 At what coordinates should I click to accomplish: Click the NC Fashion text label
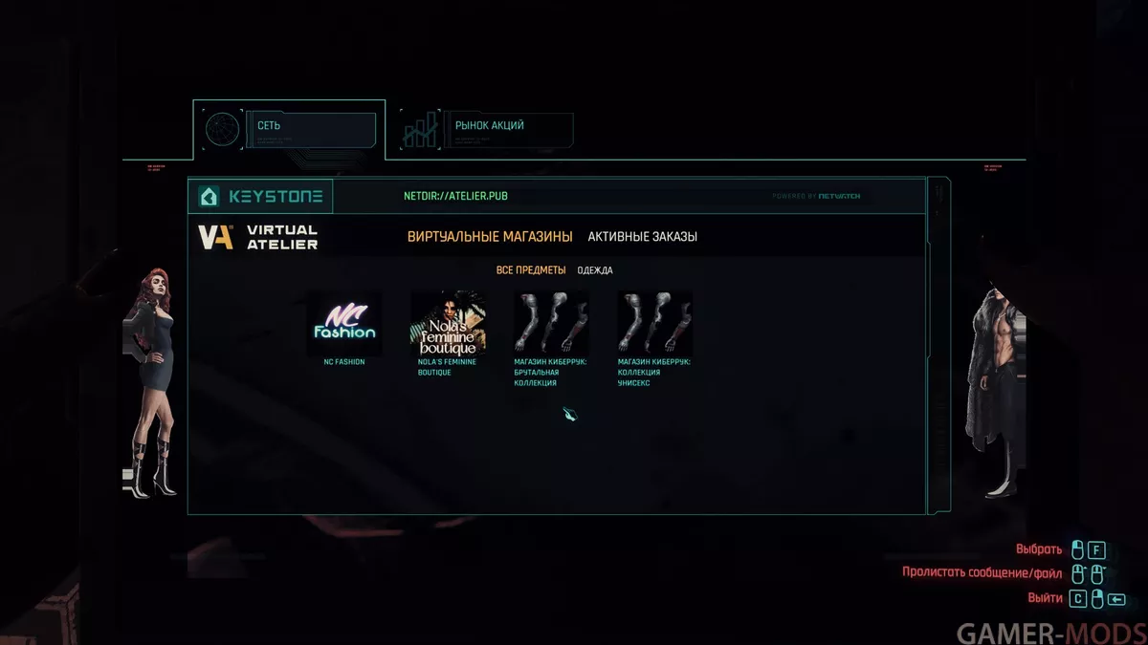tap(344, 362)
